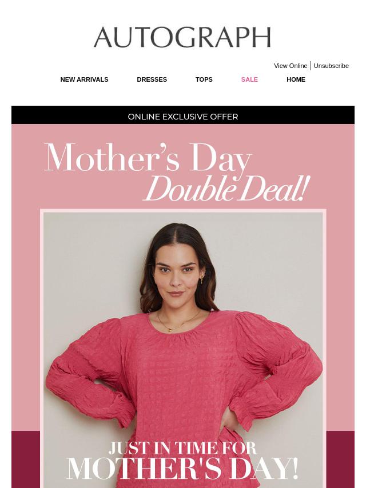Open the NEW ARRIVALS menu item
The image size is (366, 488).
pyautogui.click(x=84, y=79)
